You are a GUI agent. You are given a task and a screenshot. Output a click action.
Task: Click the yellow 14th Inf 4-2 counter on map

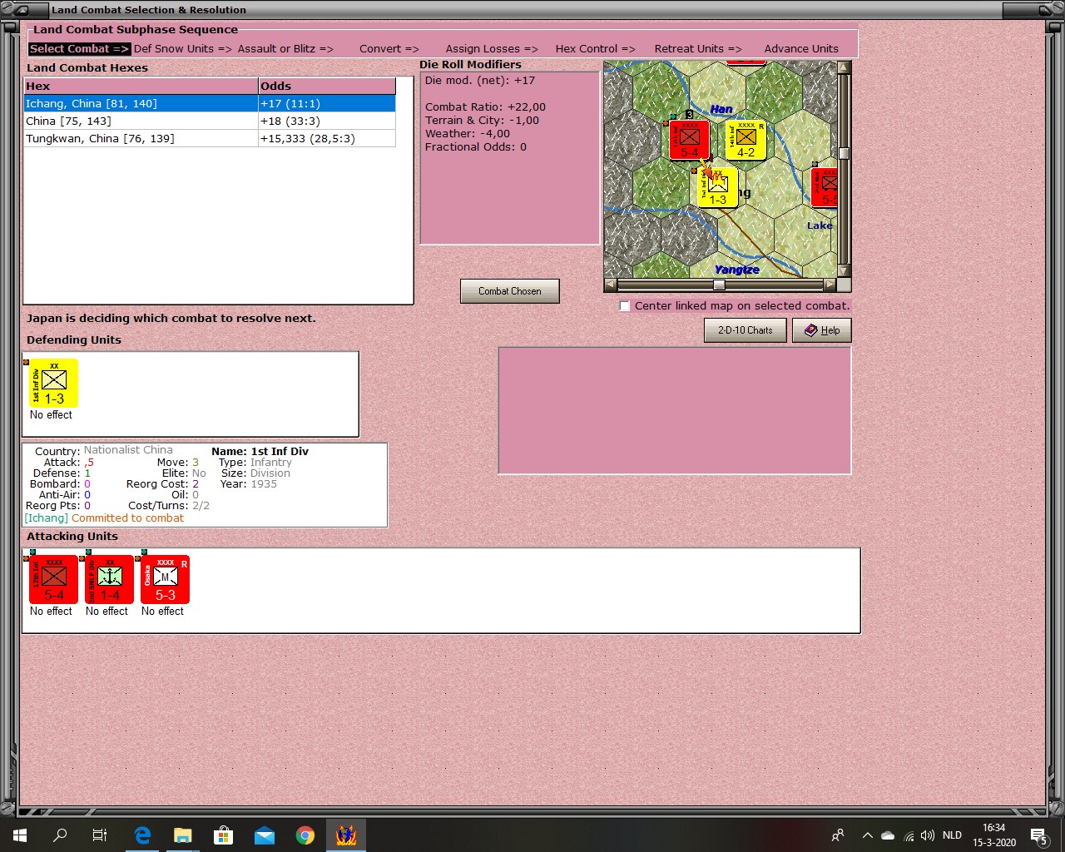point(746,140)
